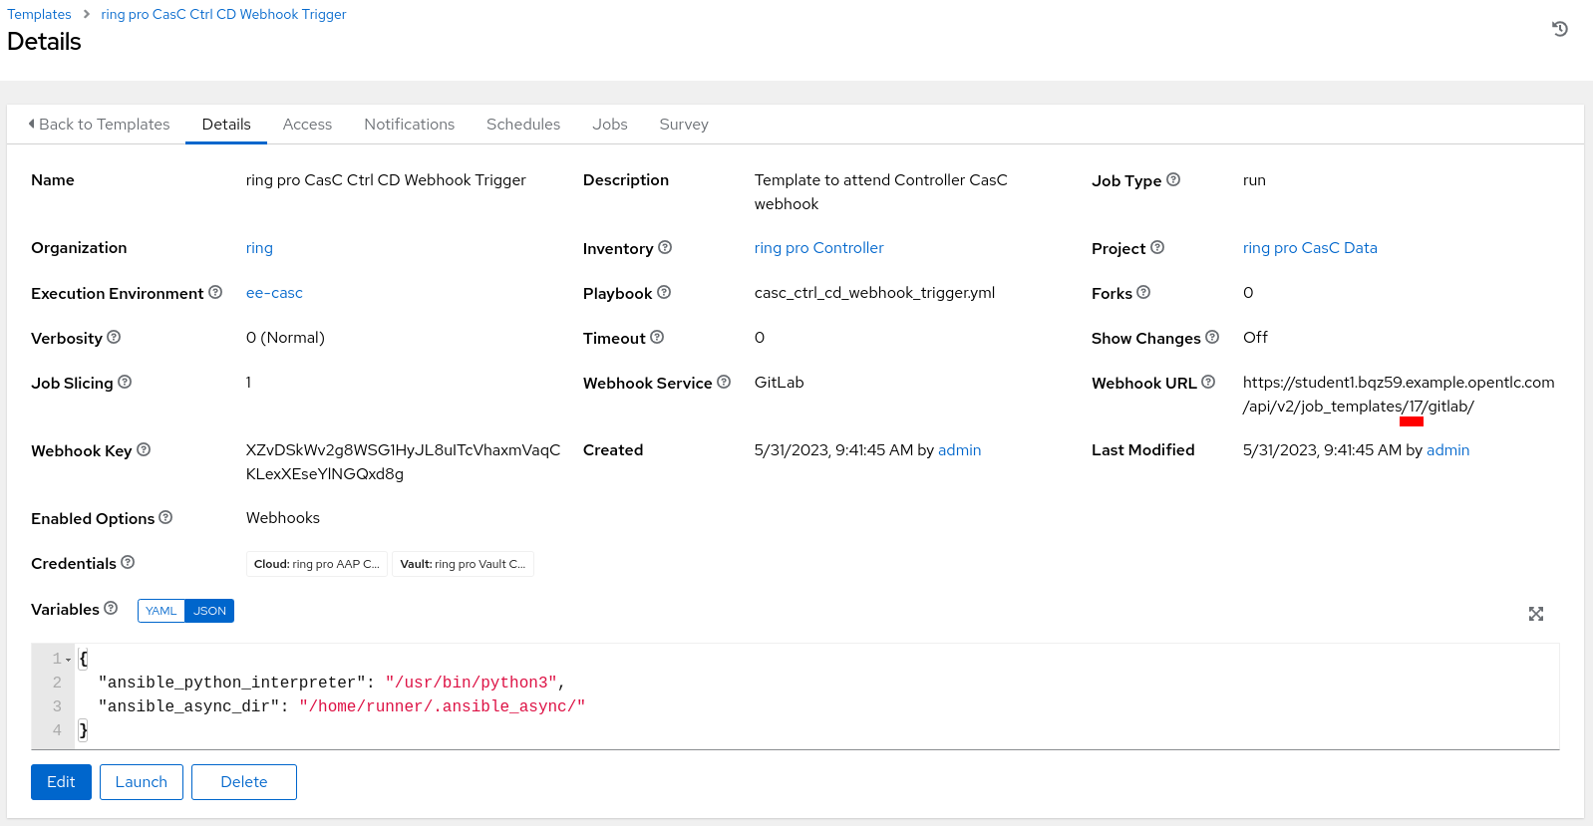
Task: Click the webhook URL text
Action: click(1399, 395)
